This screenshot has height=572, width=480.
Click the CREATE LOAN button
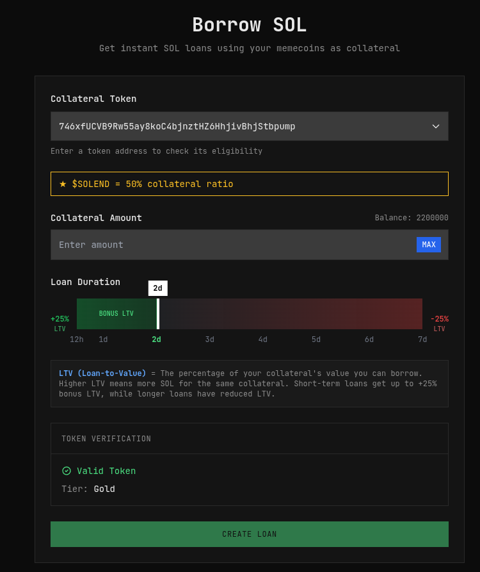pyautogui.click(x=250, y=534)
